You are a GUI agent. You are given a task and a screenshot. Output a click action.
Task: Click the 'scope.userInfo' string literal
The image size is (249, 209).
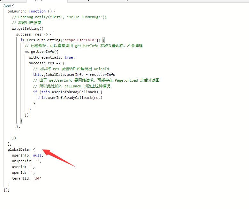(x=80, y=40)
